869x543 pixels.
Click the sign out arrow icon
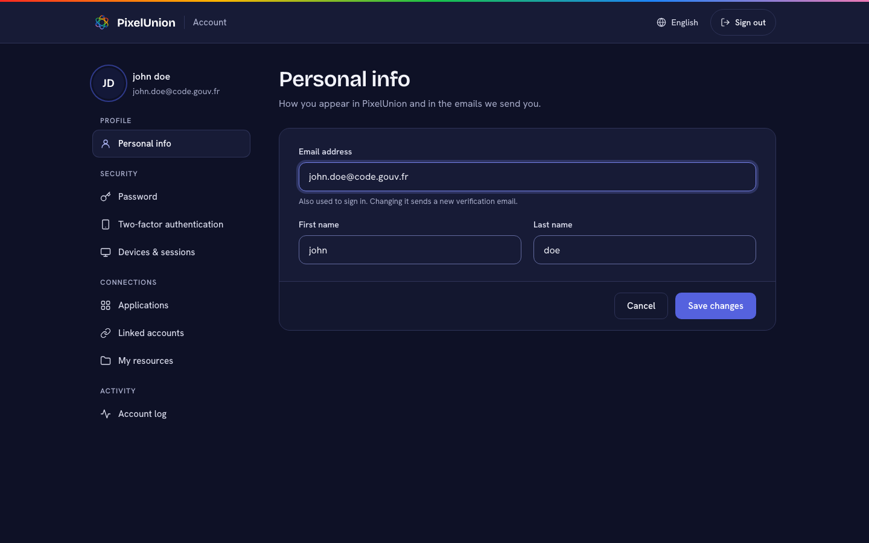[x=725, y=22]
